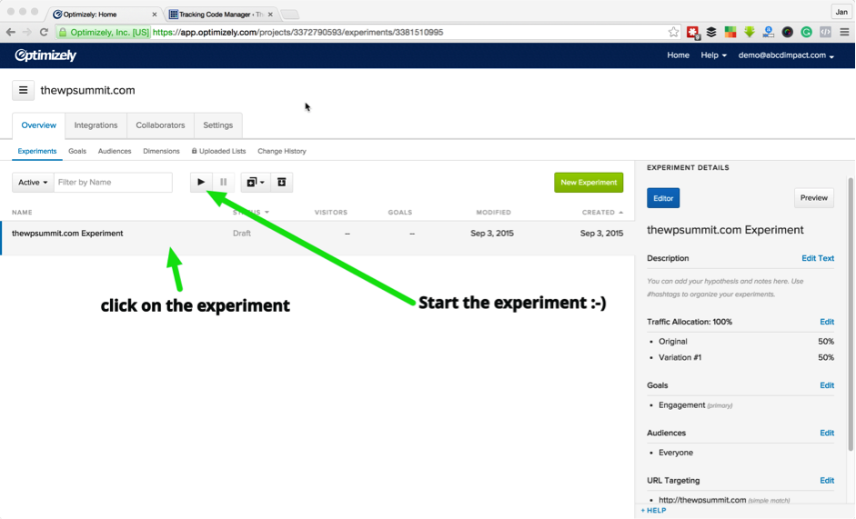Switch to the Collaborators tab

[x=160, y=125]
